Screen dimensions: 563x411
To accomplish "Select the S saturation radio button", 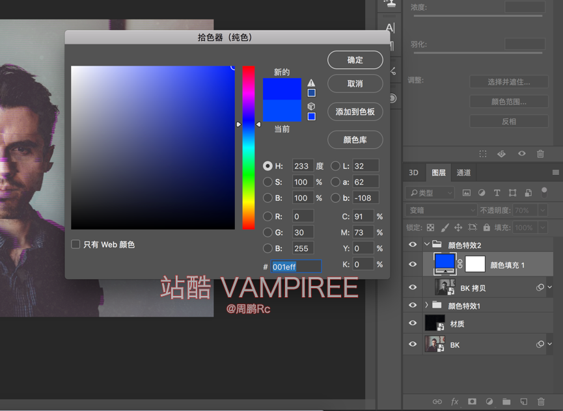I will [268, 182].
